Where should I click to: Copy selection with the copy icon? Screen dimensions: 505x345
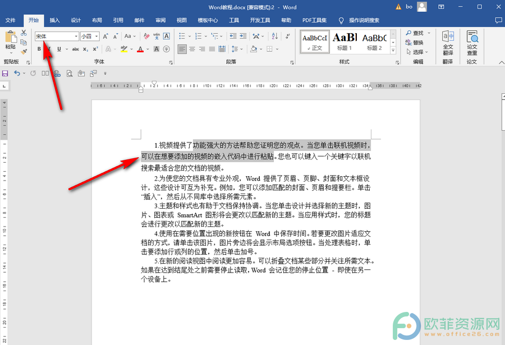[x=24, y=42]
